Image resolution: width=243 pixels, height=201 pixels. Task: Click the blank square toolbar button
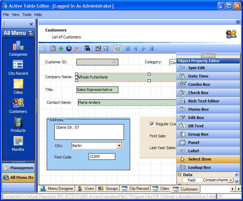[42, 49]
